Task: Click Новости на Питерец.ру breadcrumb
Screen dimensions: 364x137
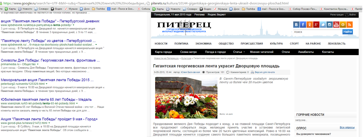Action: coord(167,58)
